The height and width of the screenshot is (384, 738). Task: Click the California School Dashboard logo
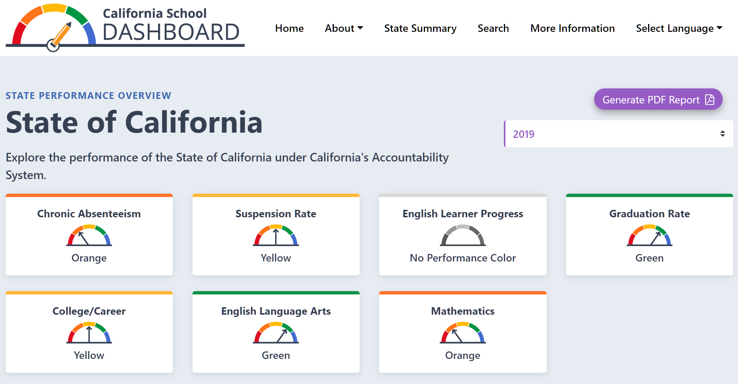pyautogui.click(x=125, y=27)
